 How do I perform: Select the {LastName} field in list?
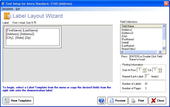pyautogui.click(x=128, y=46)
